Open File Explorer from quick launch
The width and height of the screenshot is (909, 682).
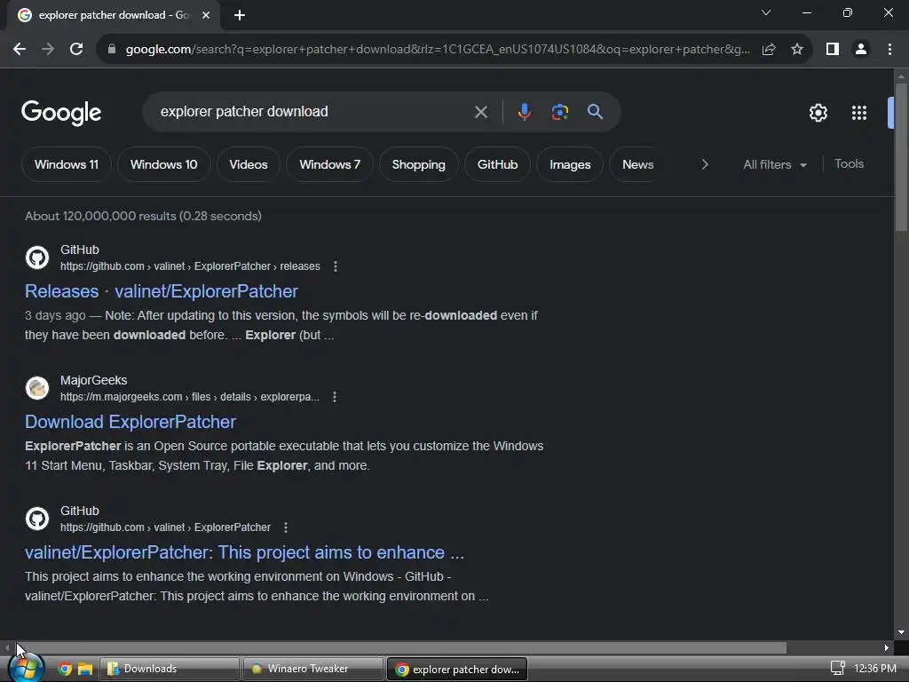click(85, 669)
